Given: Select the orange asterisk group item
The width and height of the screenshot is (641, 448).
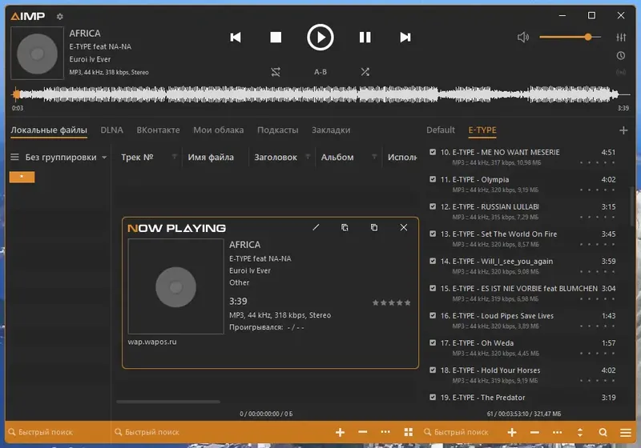Looking at the screenshot, I should [x=22, y=177].
